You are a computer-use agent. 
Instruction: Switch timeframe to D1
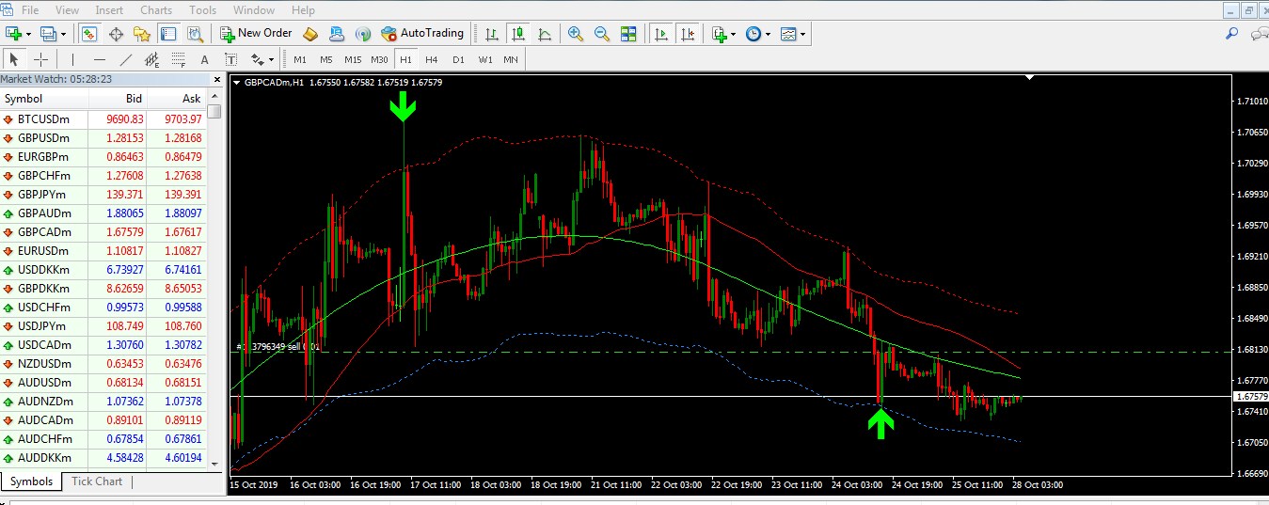click(458, 59)
